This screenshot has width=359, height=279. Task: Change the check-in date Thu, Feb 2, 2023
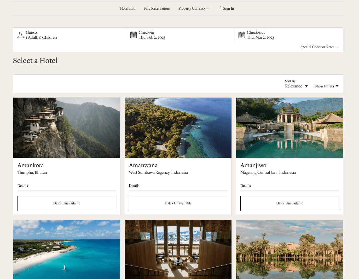[x=180, y=35]
